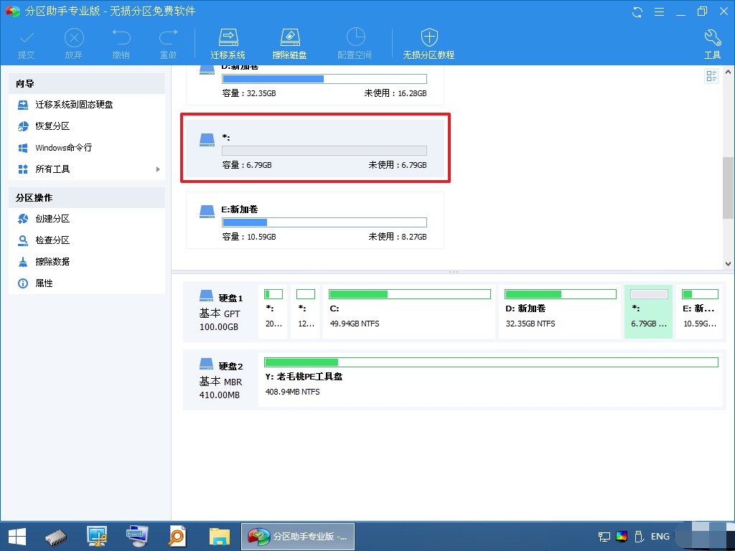
Task: Select the D: 新加卷 32.35GB NTFS block
Action: click(x=560, y=311)
